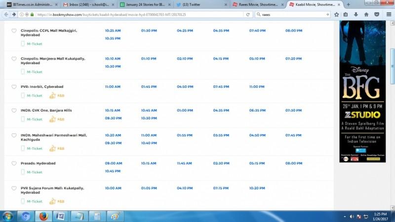Open Firefox hamburger menu
Image resolution: width=395 pixels, height=222 pixels.
(389, 15)
